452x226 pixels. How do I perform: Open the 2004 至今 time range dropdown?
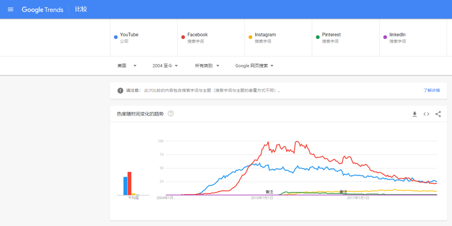pyautogui.click(x=165, y=66)
